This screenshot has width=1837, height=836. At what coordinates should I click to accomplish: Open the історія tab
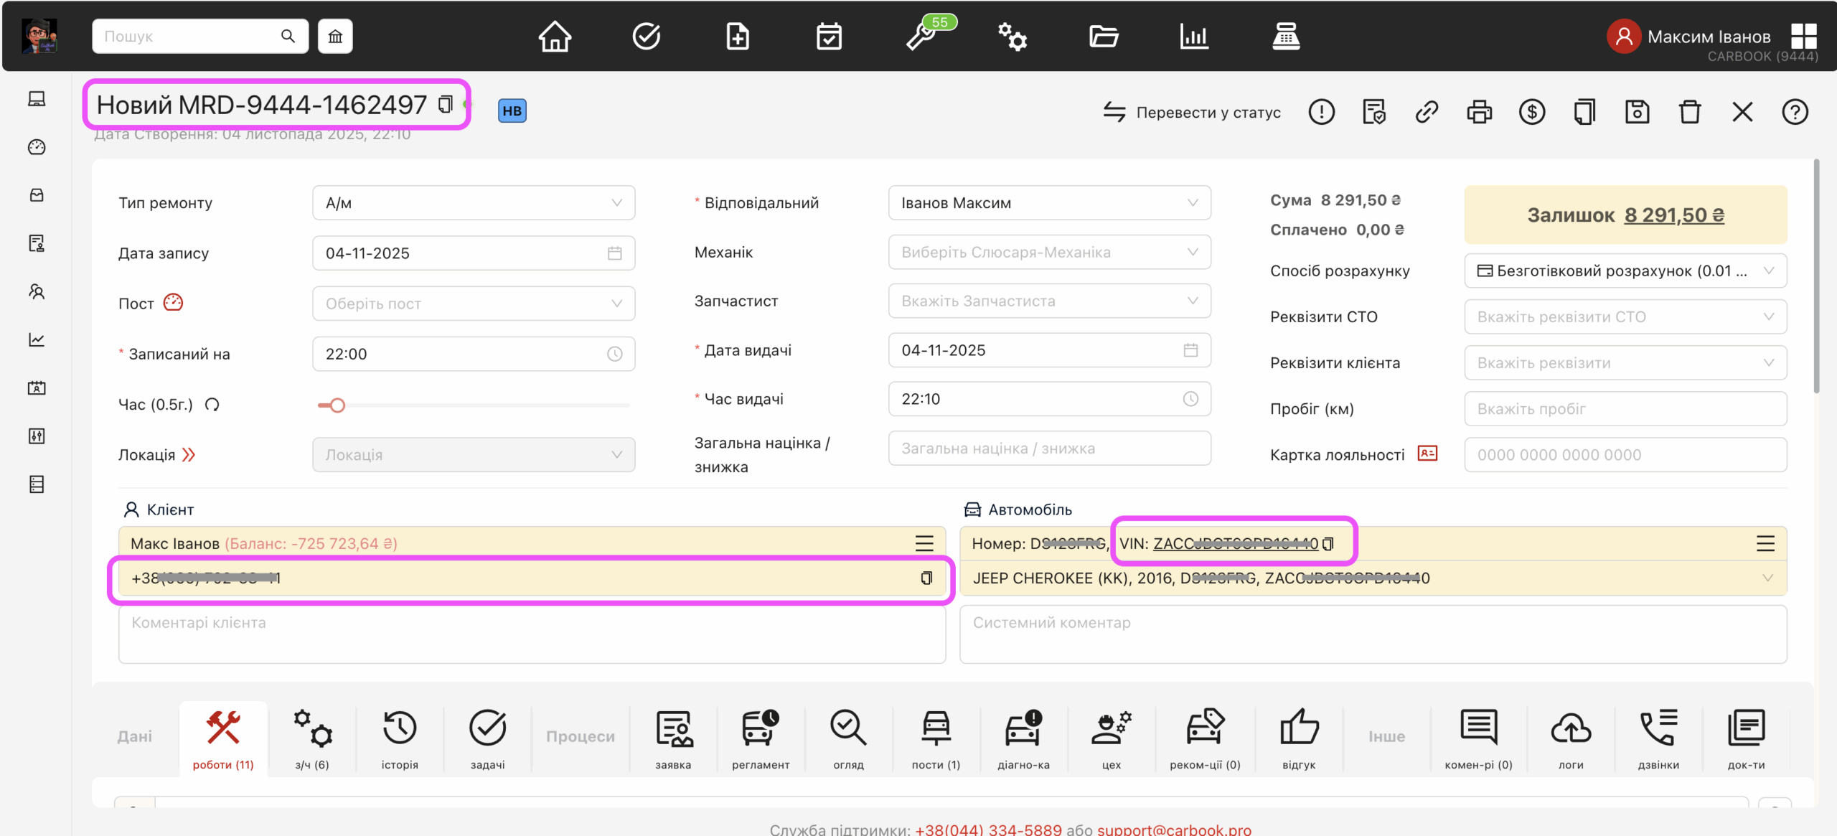pos(400,738)
